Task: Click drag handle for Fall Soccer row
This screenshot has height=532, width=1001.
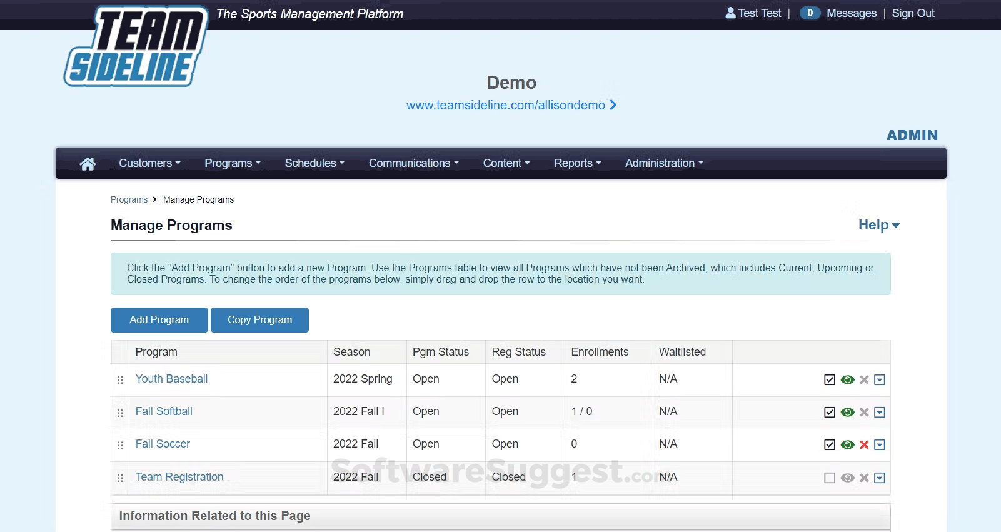Action: pyautogui.click(x=120, y=445)
